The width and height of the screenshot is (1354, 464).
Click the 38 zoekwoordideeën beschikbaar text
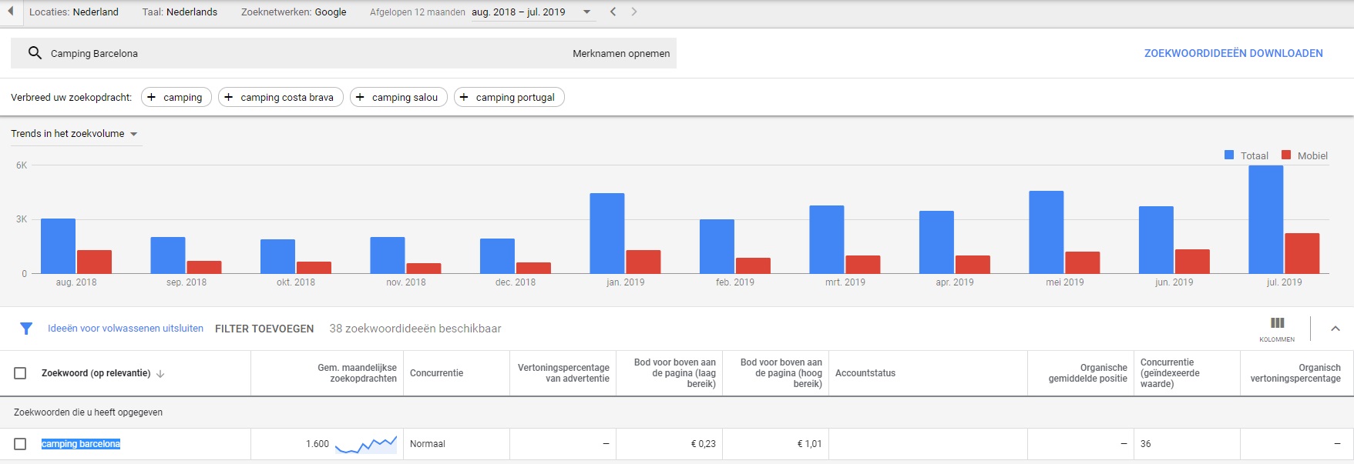pos(415,329)
